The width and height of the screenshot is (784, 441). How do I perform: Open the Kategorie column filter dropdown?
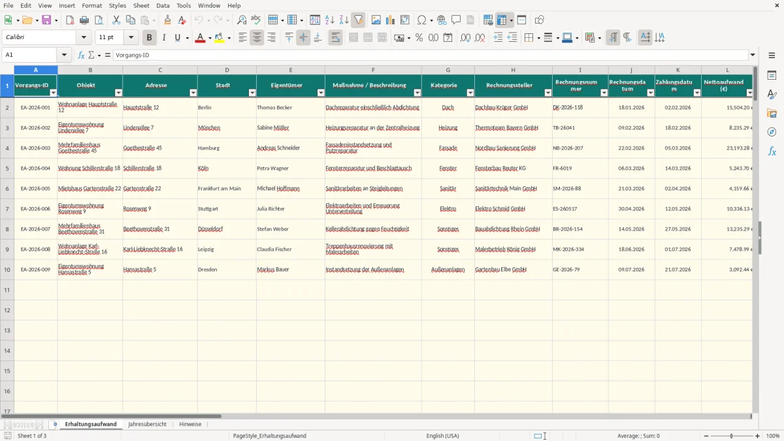pyautogui.click(x=470, y=93)
